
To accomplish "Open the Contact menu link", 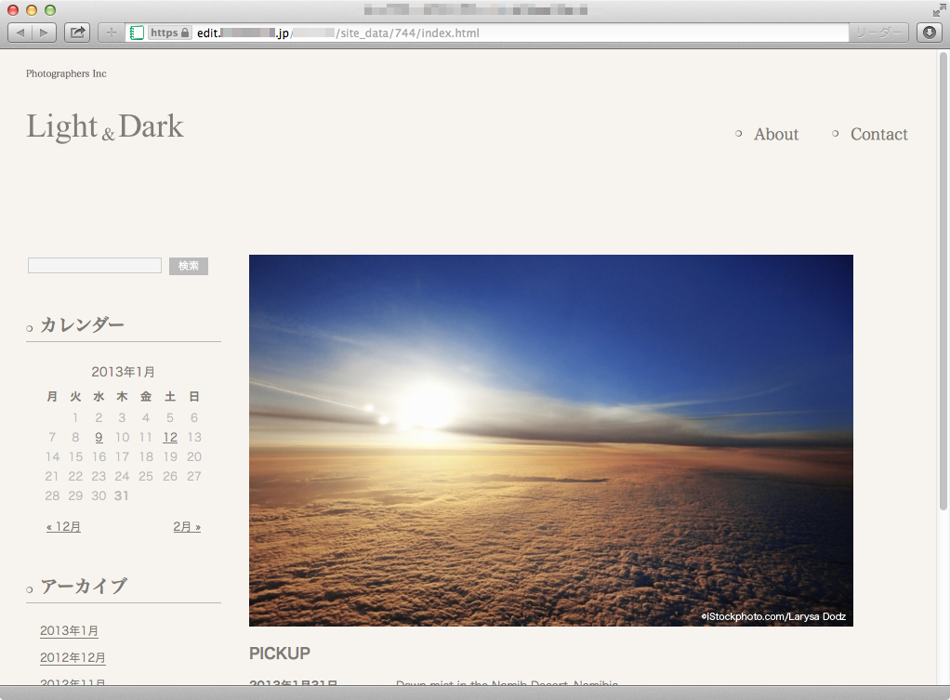I will [x=878, y=134].
